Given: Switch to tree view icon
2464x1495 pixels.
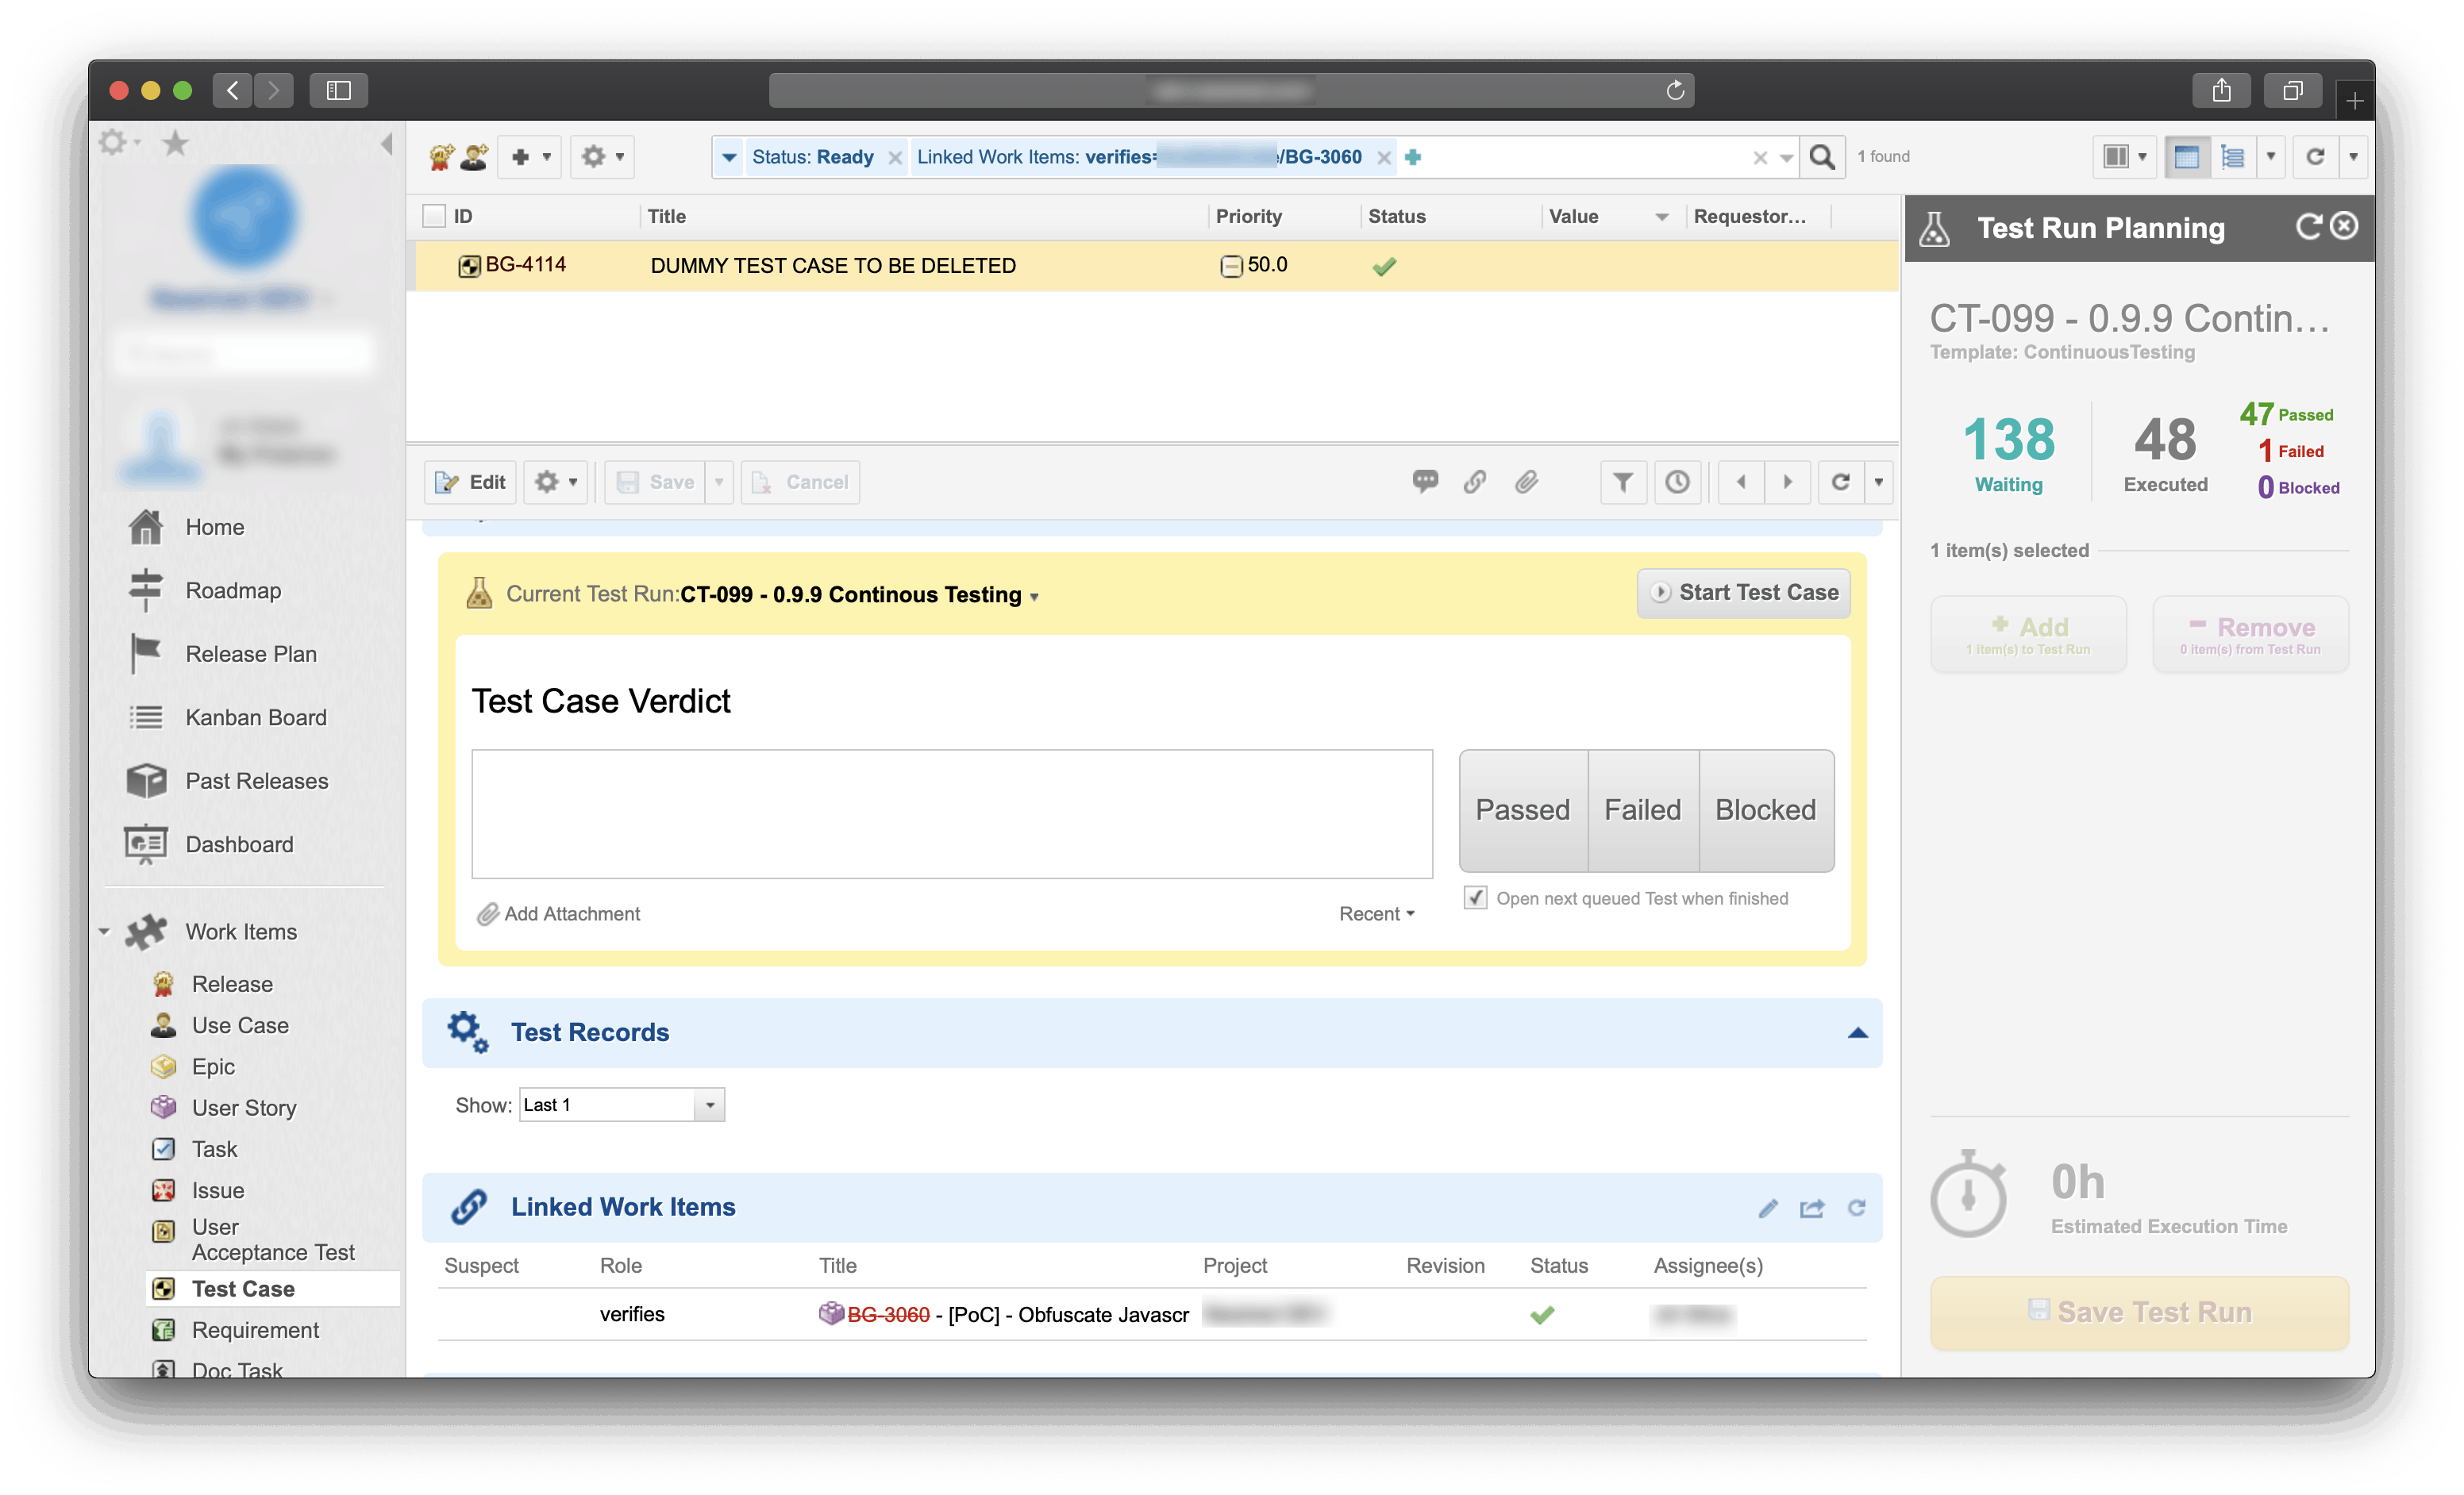Looking at the screenshot, I should pyautogui.click(x=2232, y=157).
